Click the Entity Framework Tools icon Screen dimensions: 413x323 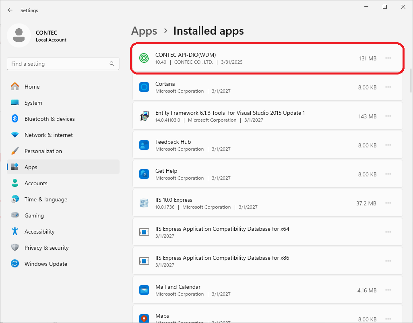(x=144, y=116)
